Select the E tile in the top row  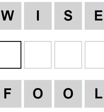pyautogui.click(x=94, y=16)
